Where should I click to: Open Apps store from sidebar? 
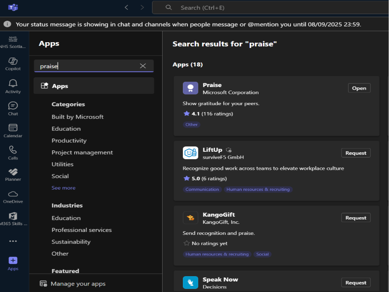coord(13,264)
